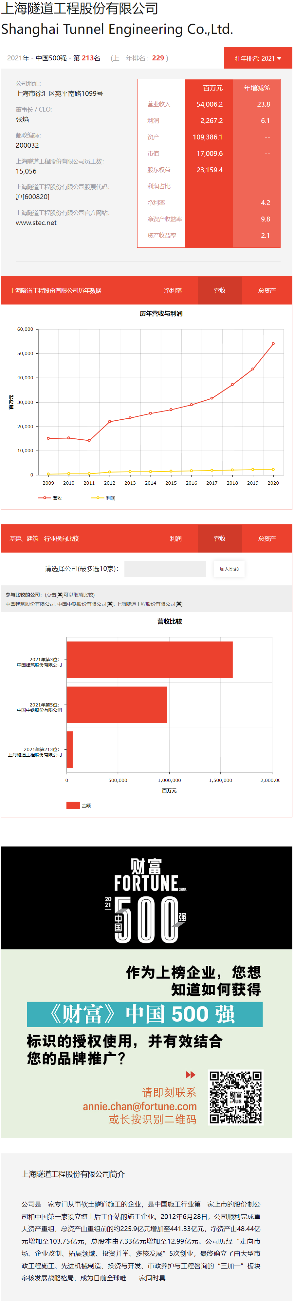The height and width of the screenshot is (1303, 294).
Task: Click the 市值 value 17,009.6
Action: click(210, 154)
